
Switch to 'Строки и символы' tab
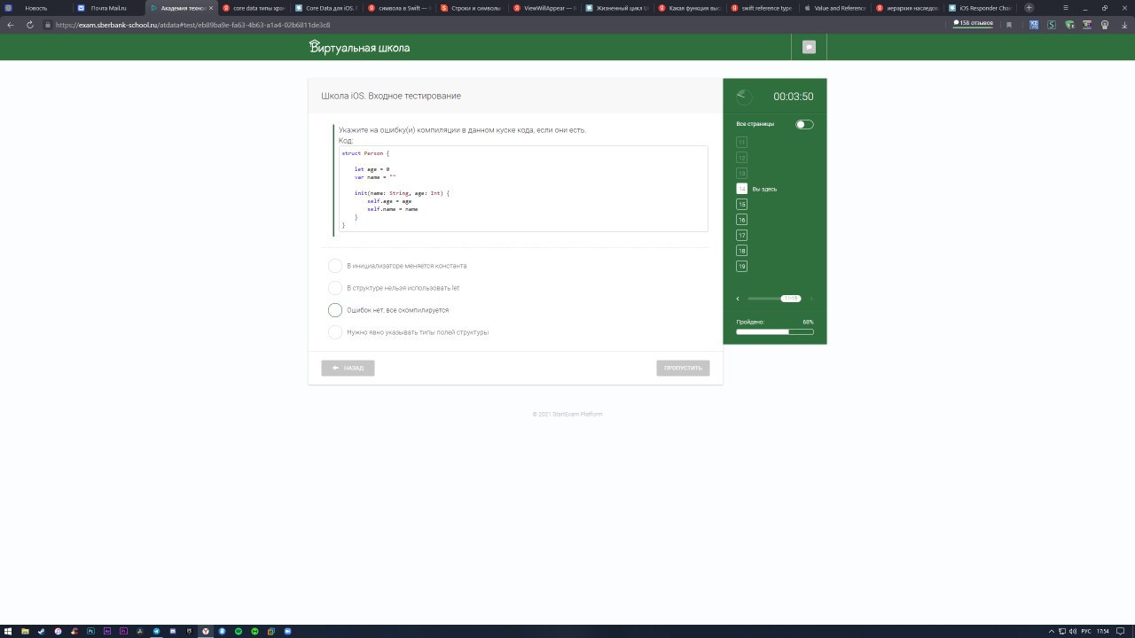[474, 8]
